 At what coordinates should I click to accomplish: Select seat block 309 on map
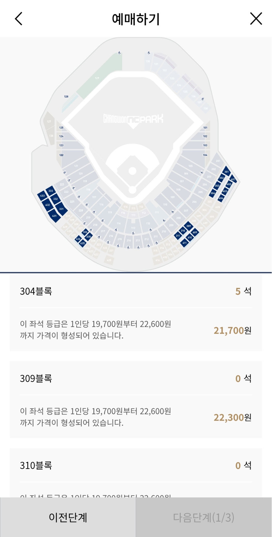[189, 226]
